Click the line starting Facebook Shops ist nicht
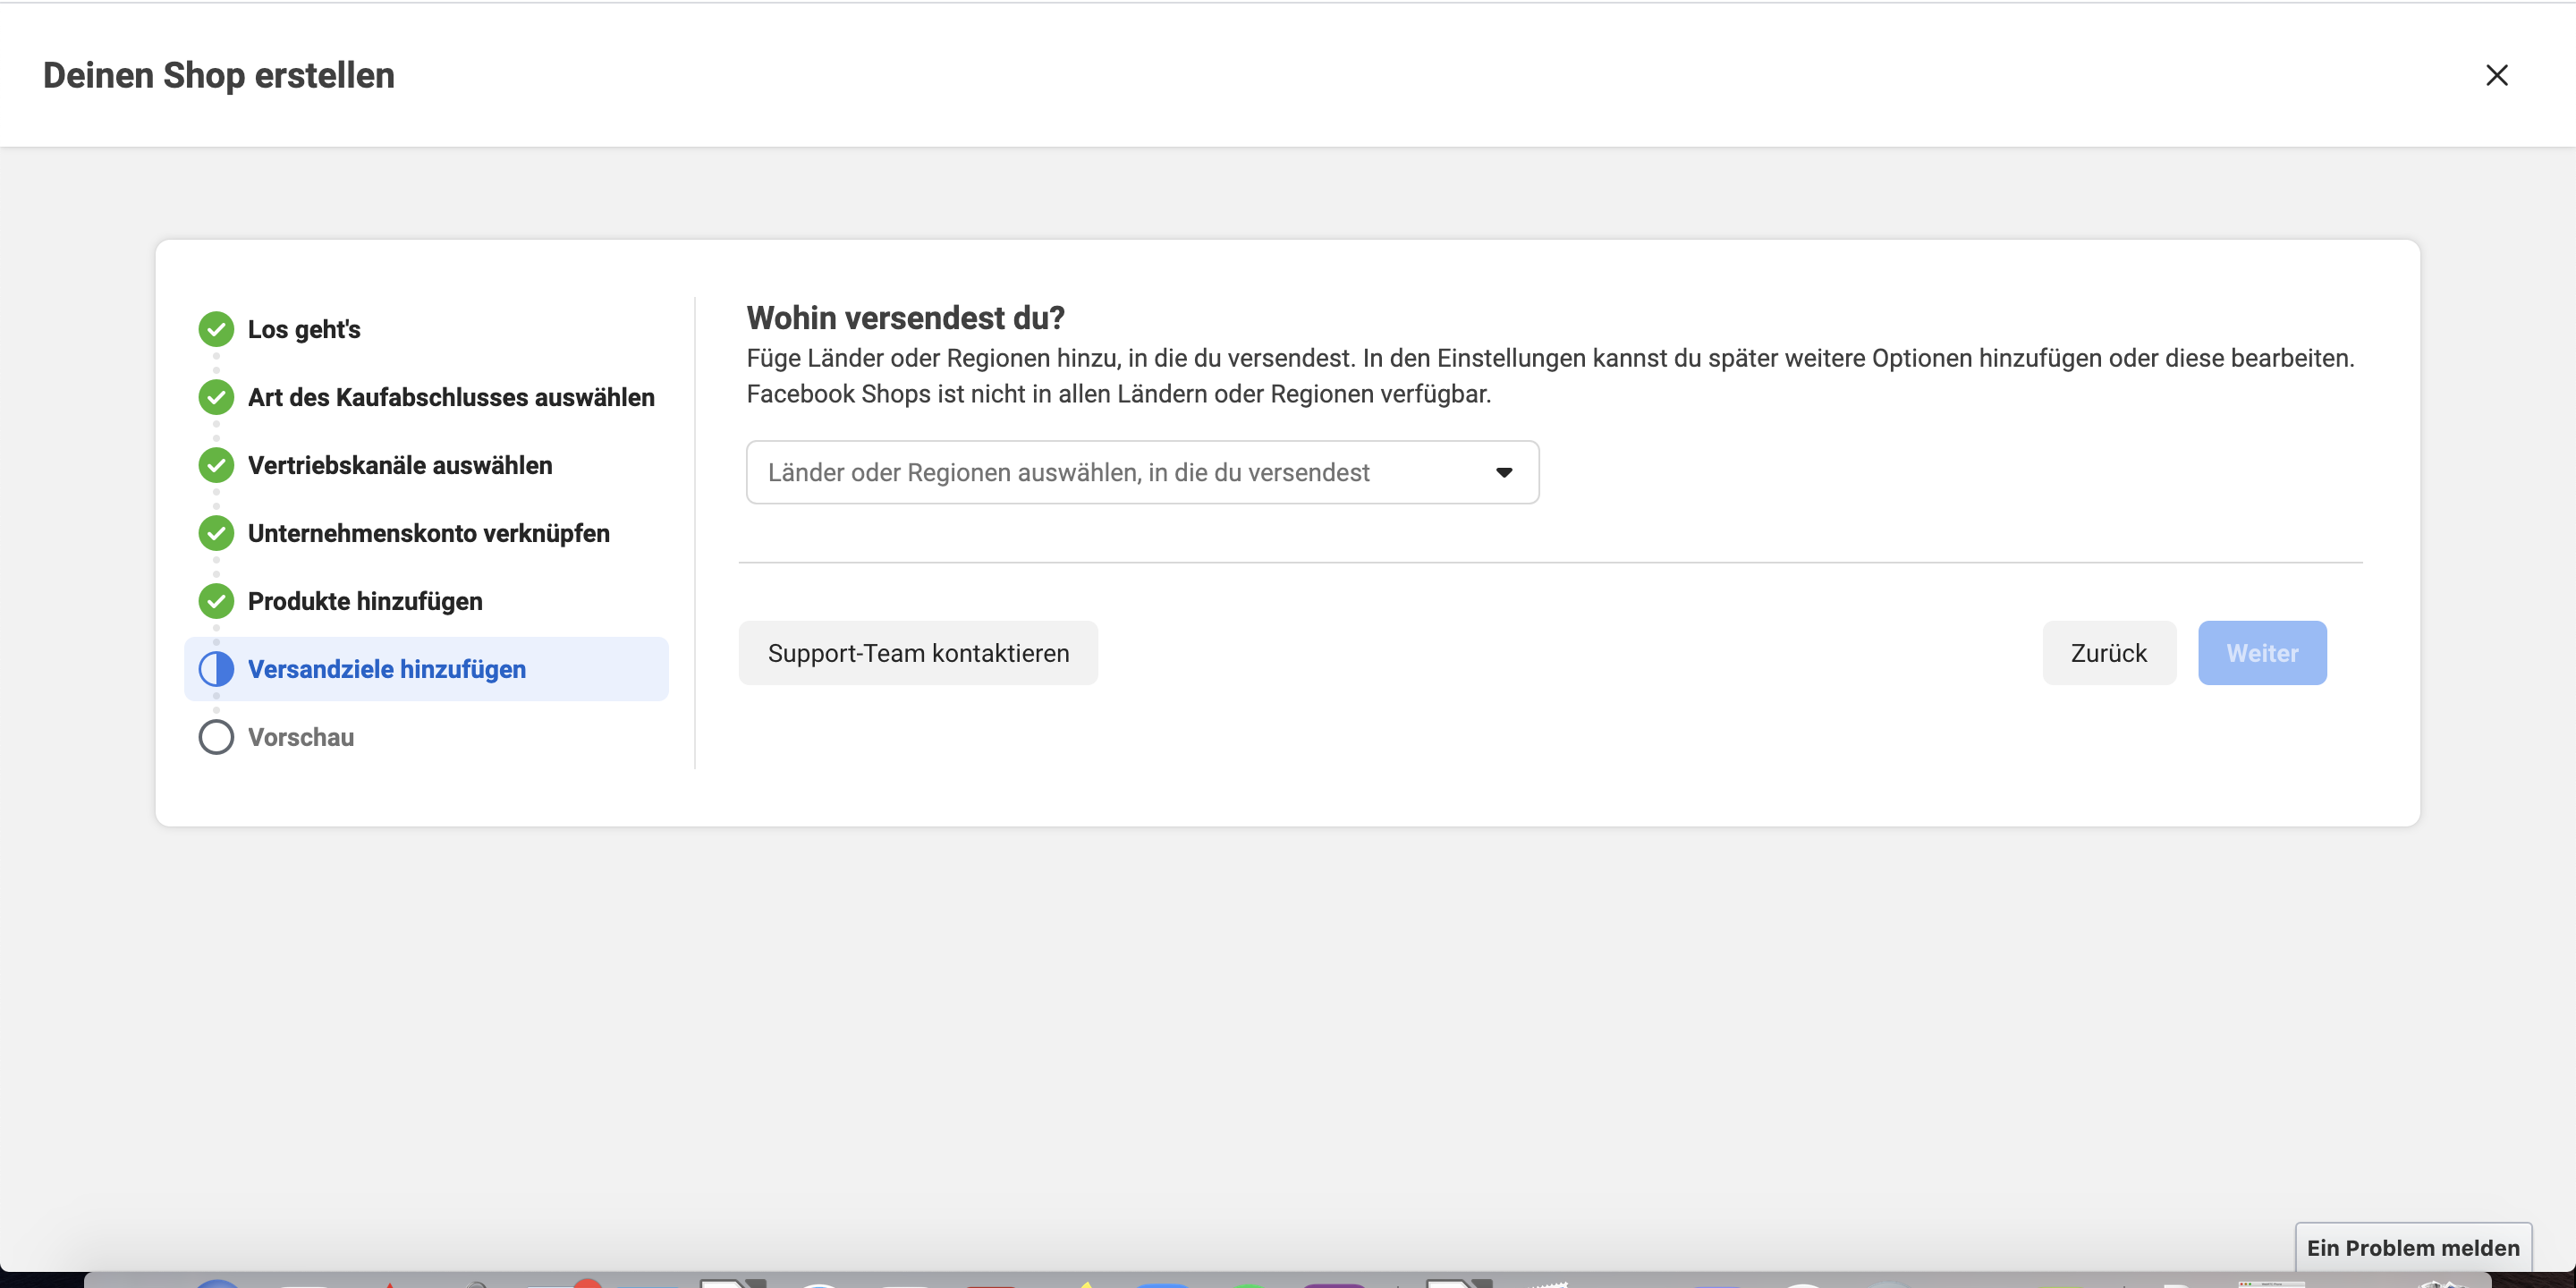 coord(1118,394)
